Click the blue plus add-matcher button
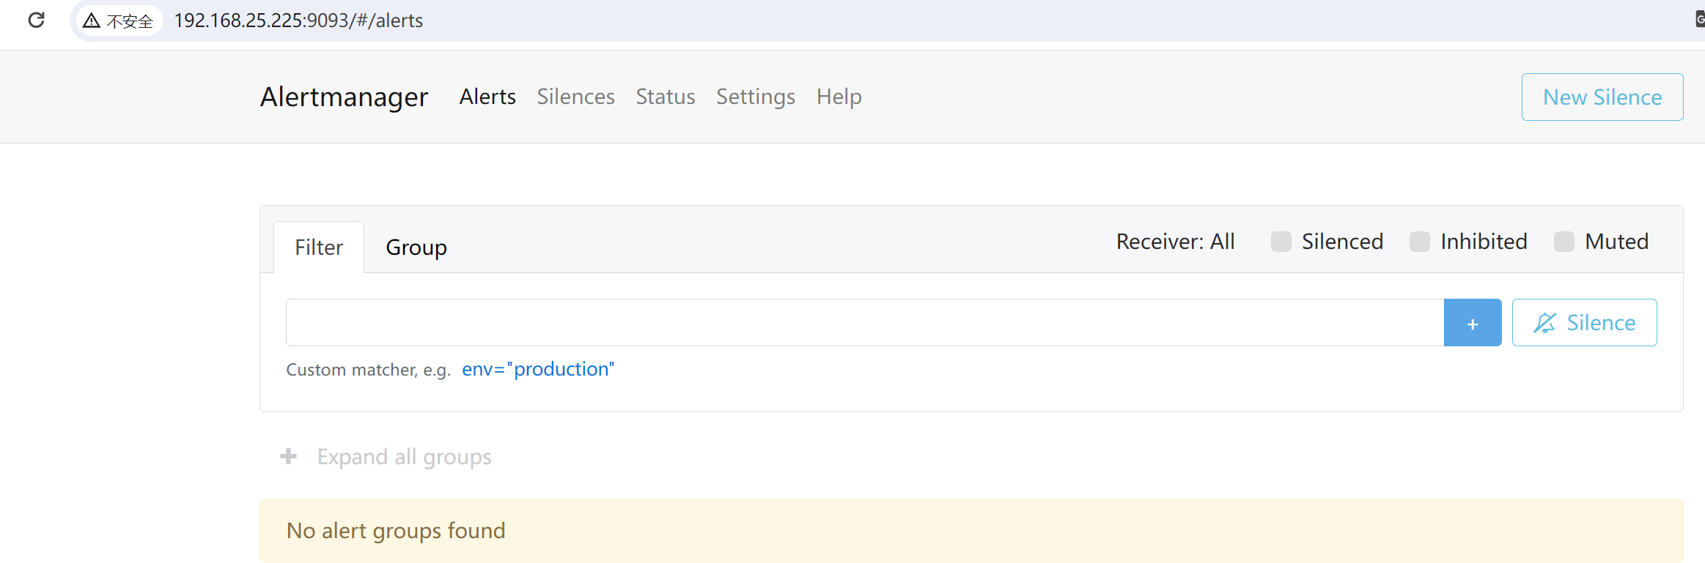 click(1472, 323)
